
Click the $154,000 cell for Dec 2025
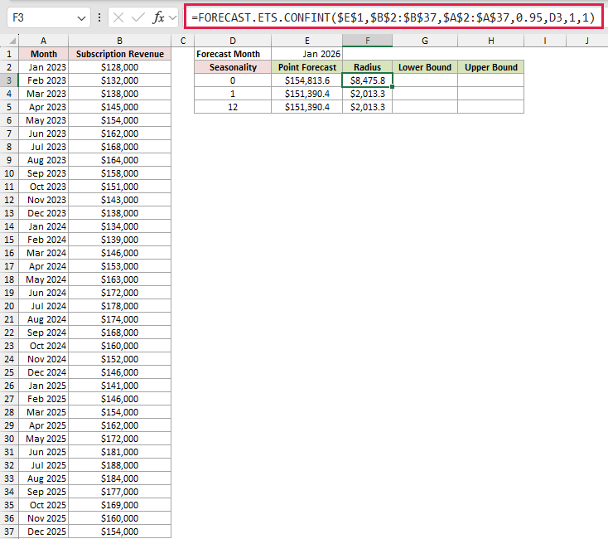pyautogui.click(x=119, y=532)
